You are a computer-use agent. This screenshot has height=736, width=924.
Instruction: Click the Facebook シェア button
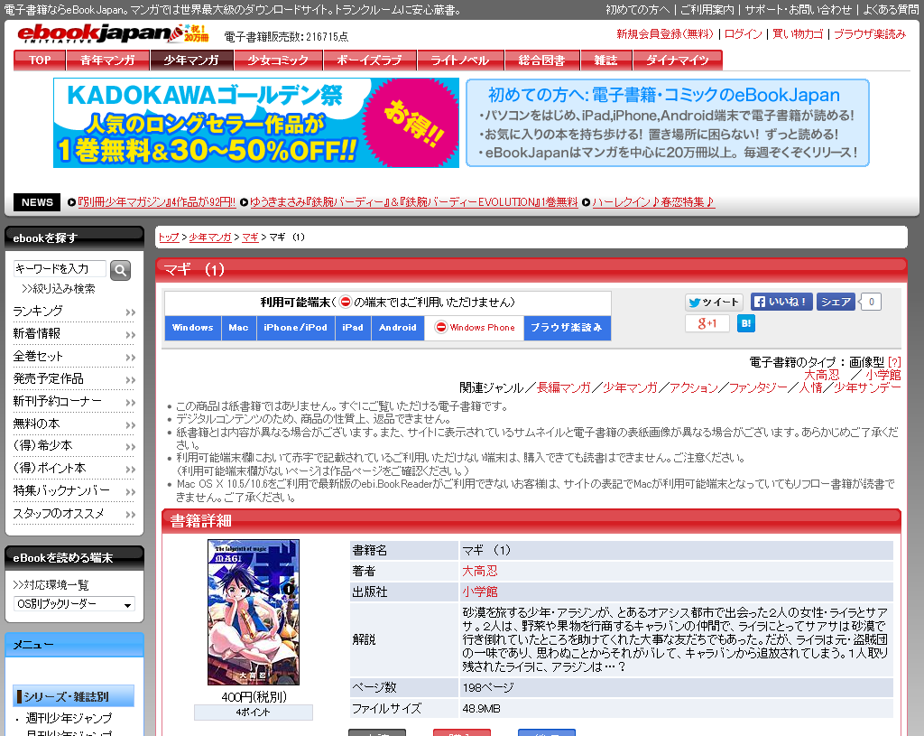point(836,302)
